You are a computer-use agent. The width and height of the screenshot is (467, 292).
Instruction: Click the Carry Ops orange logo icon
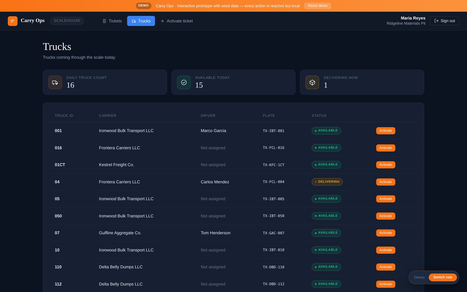tap(13, 21)
